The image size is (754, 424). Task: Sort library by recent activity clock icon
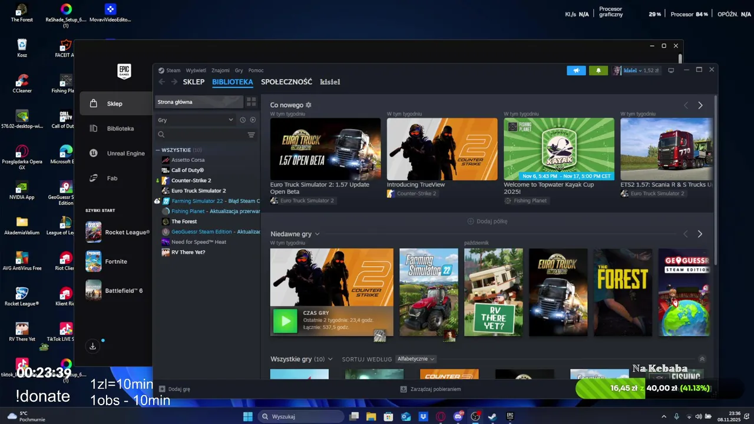tap(243, 120)
